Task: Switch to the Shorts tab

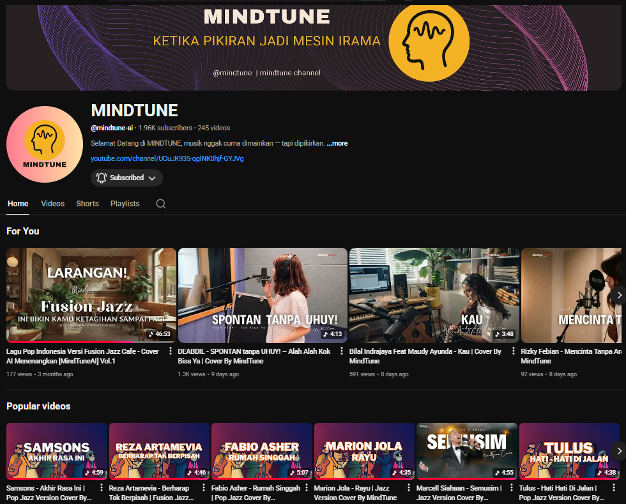Action: 88,204
